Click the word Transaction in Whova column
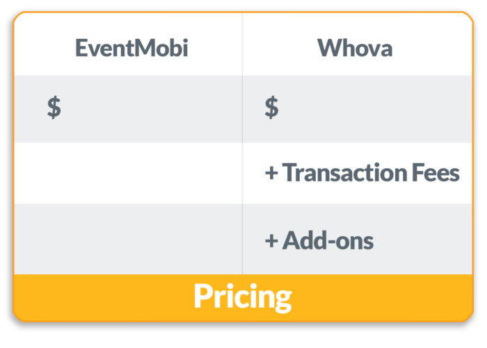The width and height of the screenshot is (487, 348). (345, 173)
